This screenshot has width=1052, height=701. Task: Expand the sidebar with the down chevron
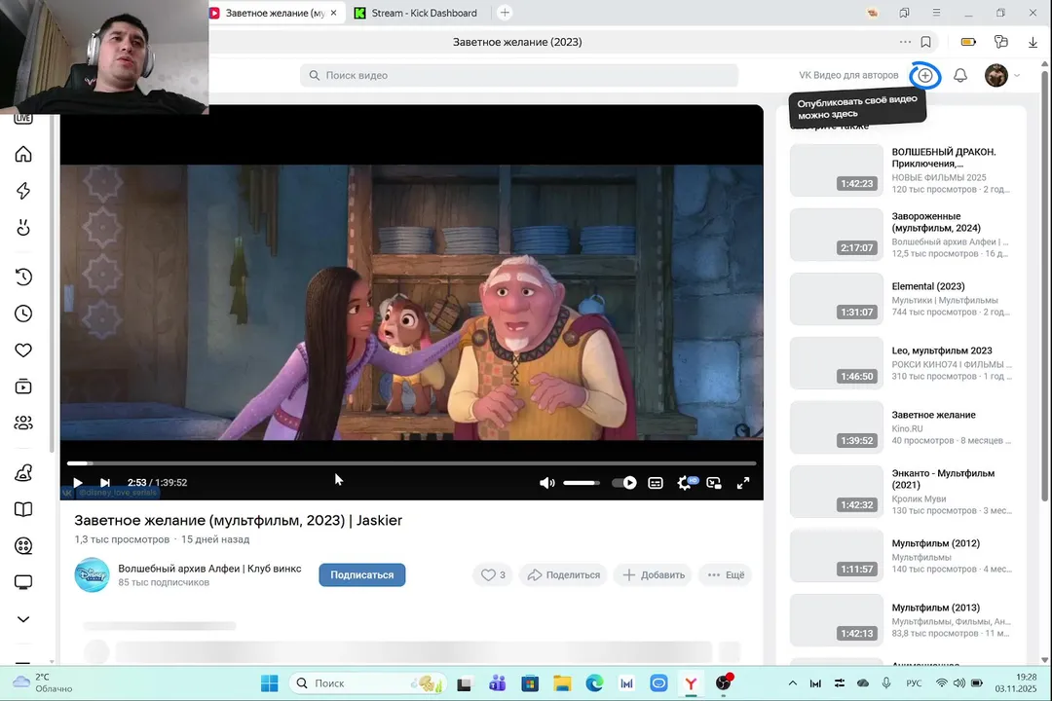tap(23, 618)
